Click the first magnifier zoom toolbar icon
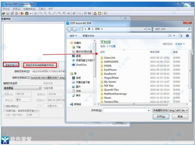This screenshot has width=195, height=145. pos(41,13)
